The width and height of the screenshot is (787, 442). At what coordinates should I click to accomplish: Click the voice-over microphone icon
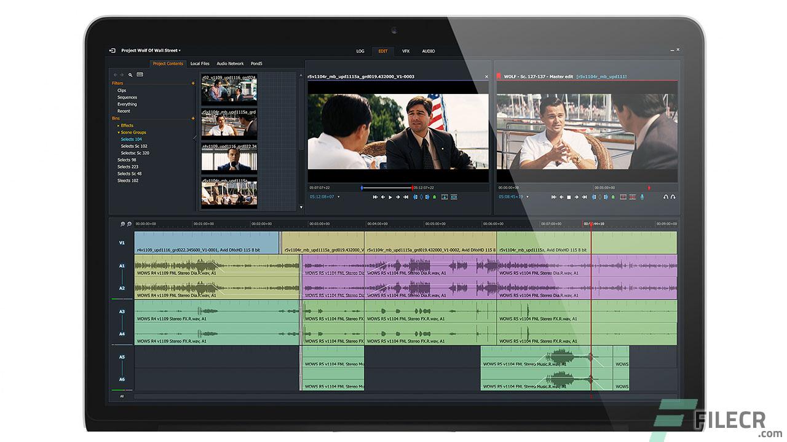[643, 197]
